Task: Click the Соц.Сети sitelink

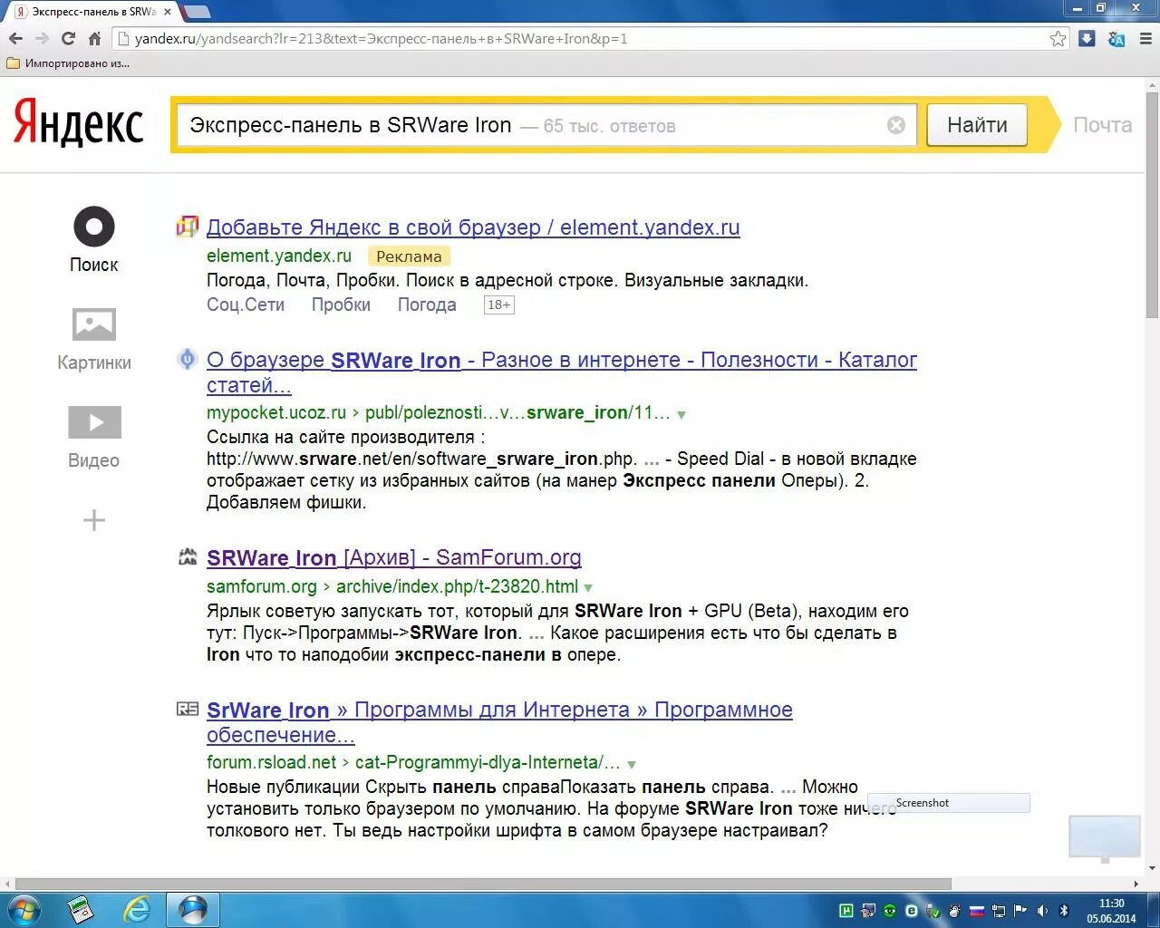Action: pyautogui.click(x=246, y=304)
